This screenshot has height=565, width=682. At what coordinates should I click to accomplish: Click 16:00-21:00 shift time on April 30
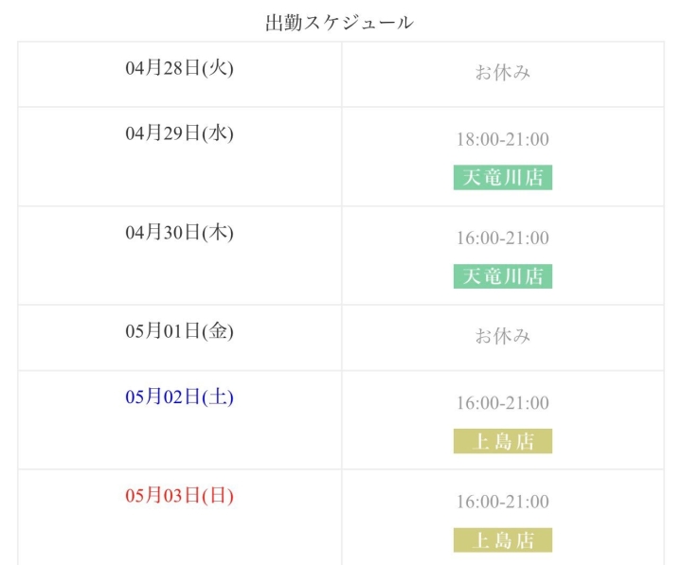pyautogui.click(x=502, y=238)
